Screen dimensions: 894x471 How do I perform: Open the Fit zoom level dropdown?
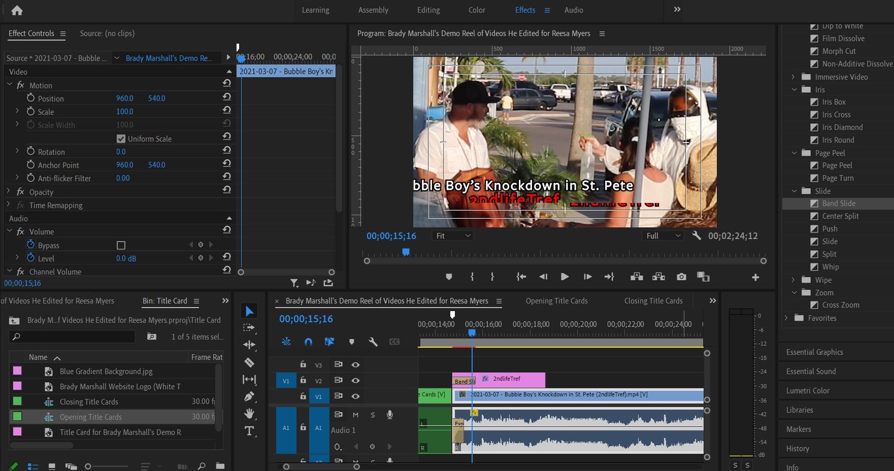(x=453, y=236)
